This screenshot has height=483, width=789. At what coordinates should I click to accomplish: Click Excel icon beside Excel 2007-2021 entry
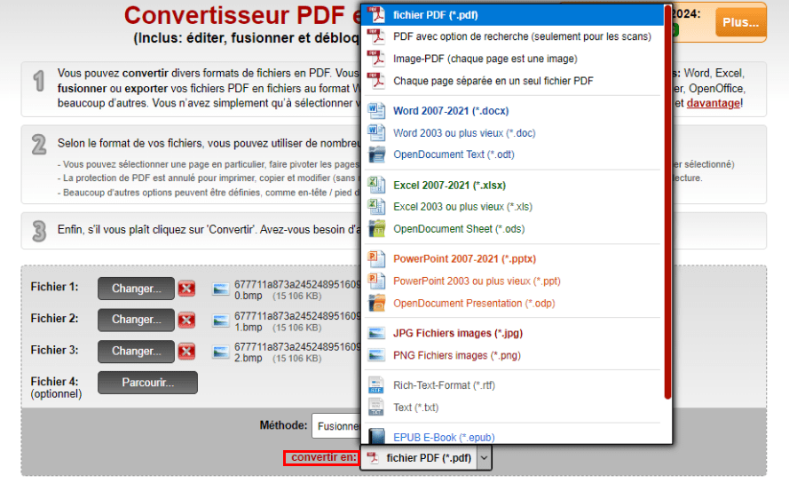click(376, 185)
